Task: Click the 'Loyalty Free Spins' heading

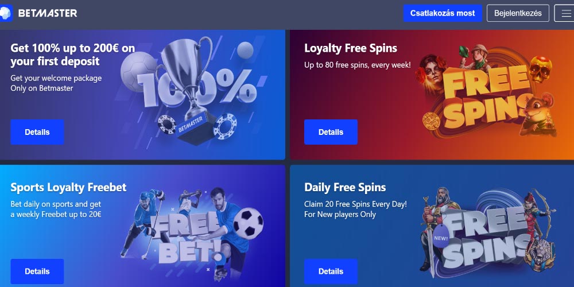Action: click(350, 48)
